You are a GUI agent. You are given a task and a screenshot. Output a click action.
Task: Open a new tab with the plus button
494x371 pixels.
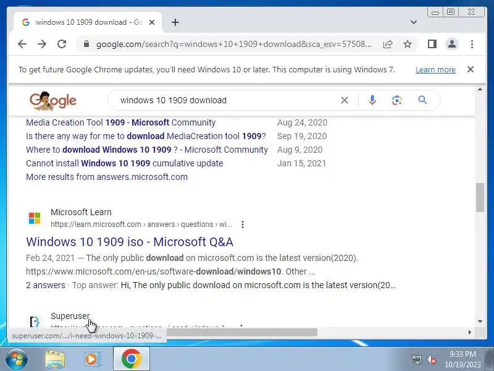175,22
